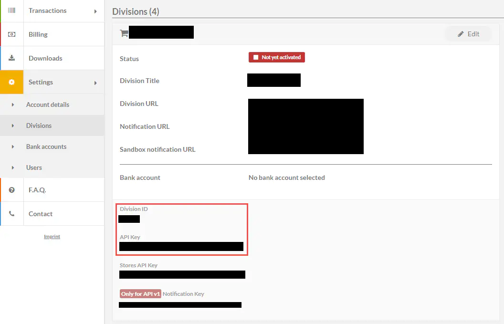This screenshot has width=504, height=324.
Task: Open the Divisions settings page
Action: (x=39, y=125)
